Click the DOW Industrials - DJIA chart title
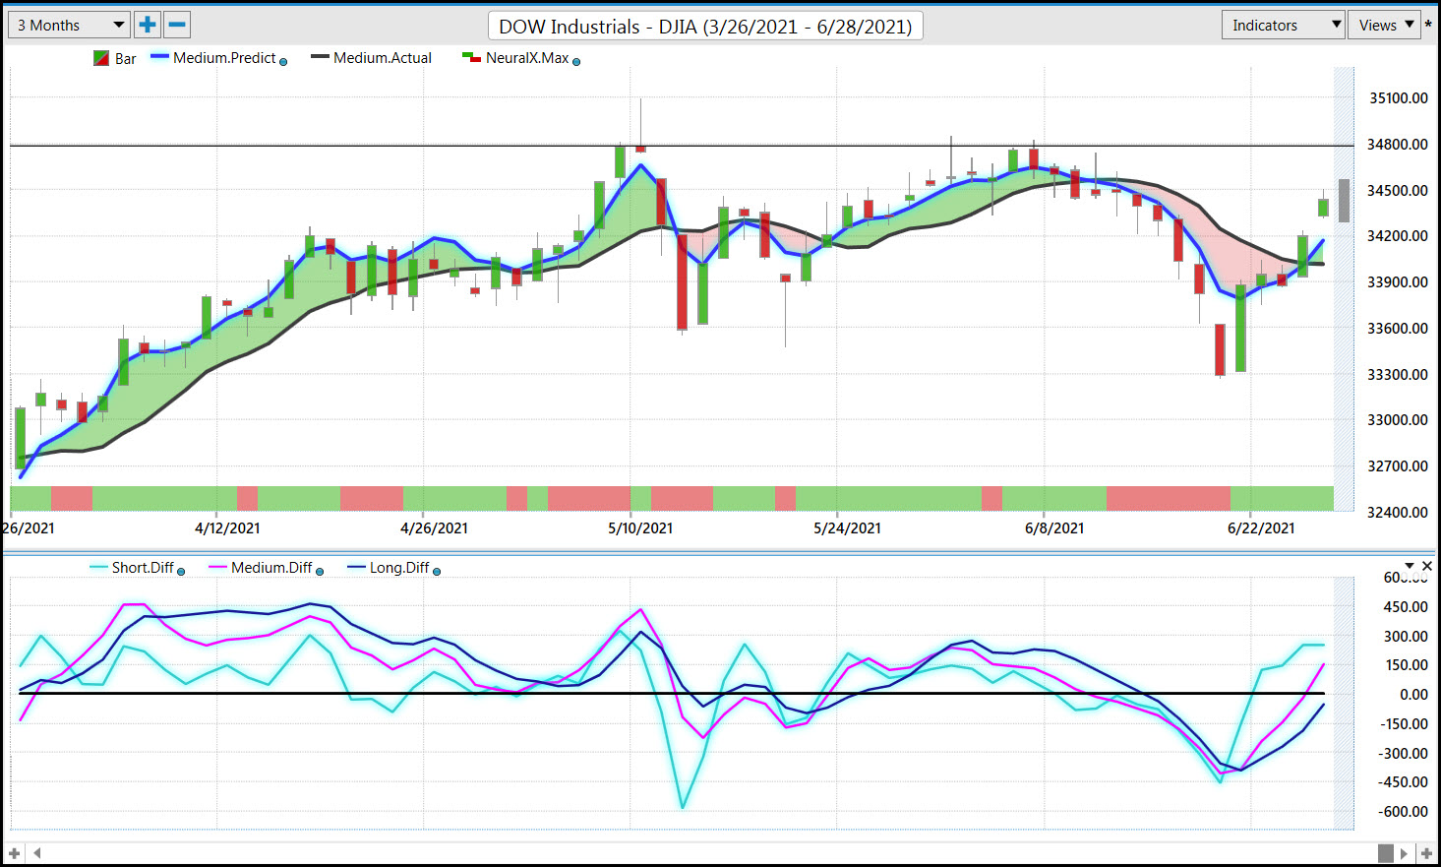The image size is (1441, 867). pos(705,27)
